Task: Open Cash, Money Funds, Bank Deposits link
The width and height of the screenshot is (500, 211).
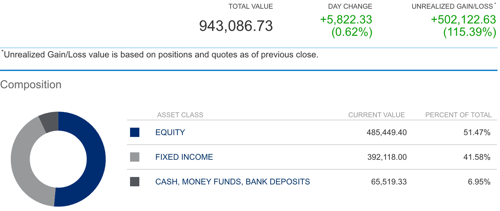Action: tap(232, 182)
